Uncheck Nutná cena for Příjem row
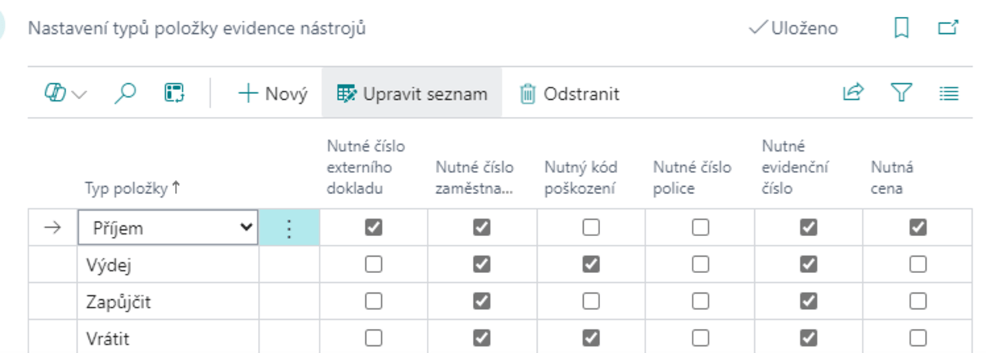The width and height of the screenshot is (986, 353). pos(917,228)
